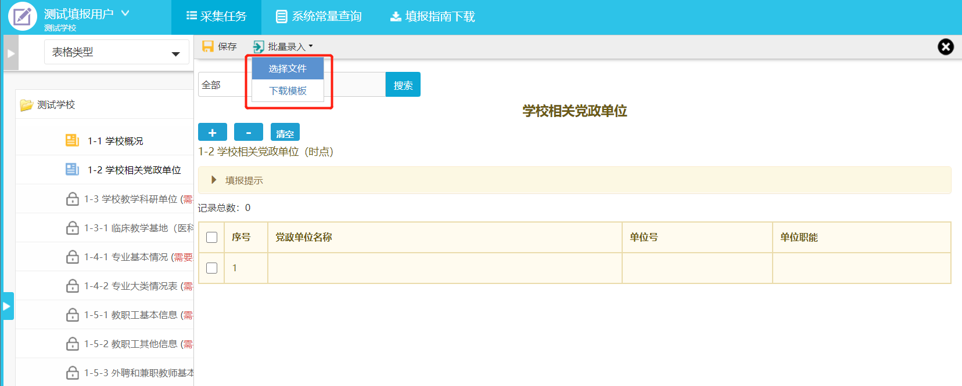The height and width of the screenshot is (386, 962).
Task: Switch to the 系统常量查询 tab
Action: pyautogui.click(x=319, y=16)
